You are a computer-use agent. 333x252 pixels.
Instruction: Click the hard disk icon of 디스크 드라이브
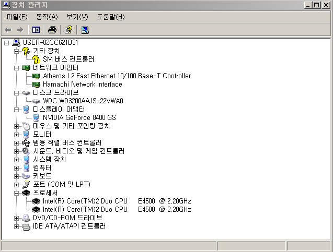(x=26, y=93)
